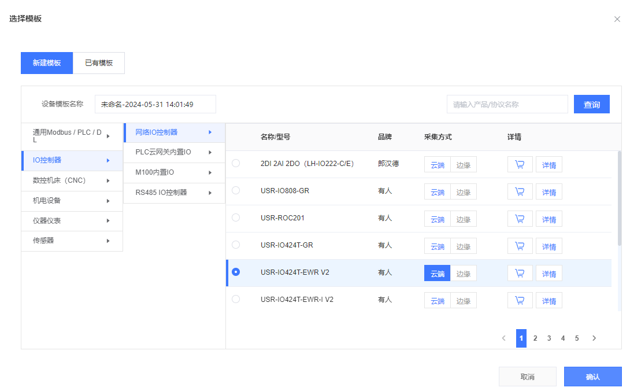Select the USR-IO808-GR radio button
The height and width of the screenshot is (391, 630).
(236, 190)
